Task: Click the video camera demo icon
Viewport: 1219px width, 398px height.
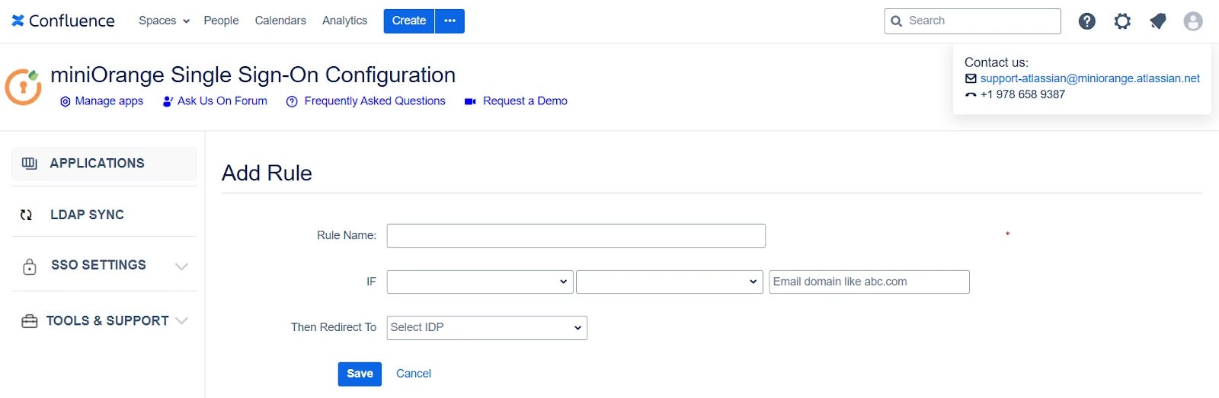Action: [x=470, y=101]
